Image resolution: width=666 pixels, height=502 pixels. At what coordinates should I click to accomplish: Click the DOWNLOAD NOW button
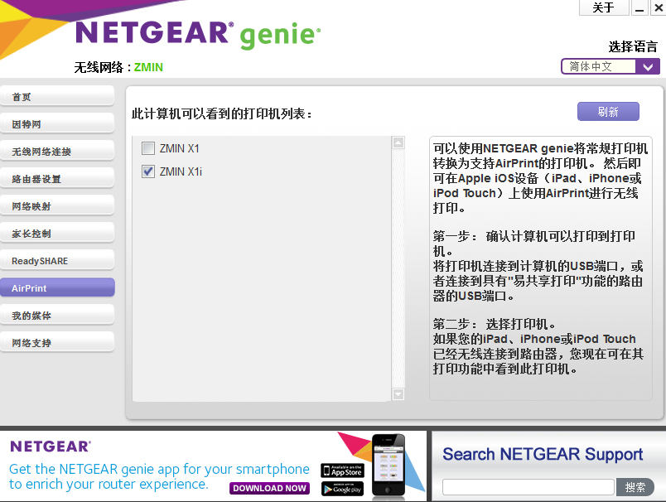(270, 488)
